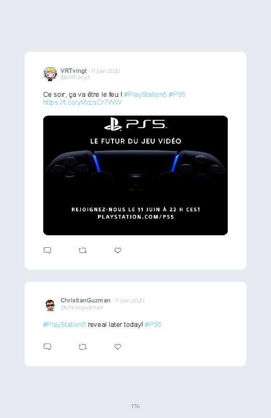Like the VRTvingt tweet with heart icon

pos(118,250)
